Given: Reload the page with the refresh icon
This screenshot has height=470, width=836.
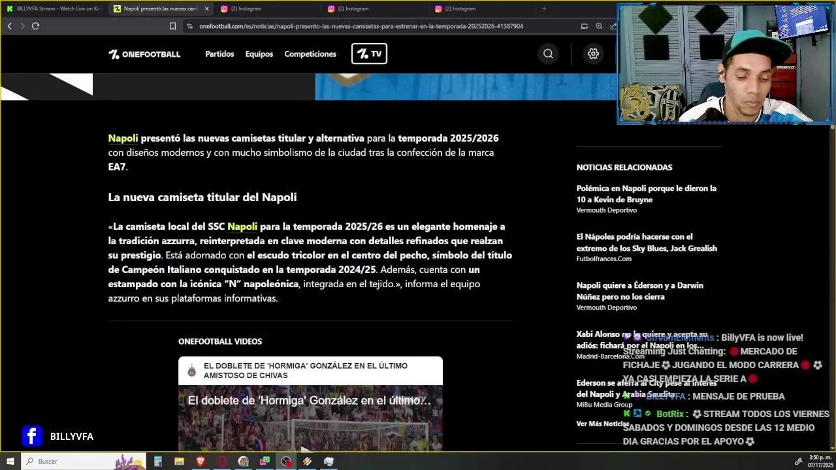Looking at the screenshot, I should (x=35, y=26).
